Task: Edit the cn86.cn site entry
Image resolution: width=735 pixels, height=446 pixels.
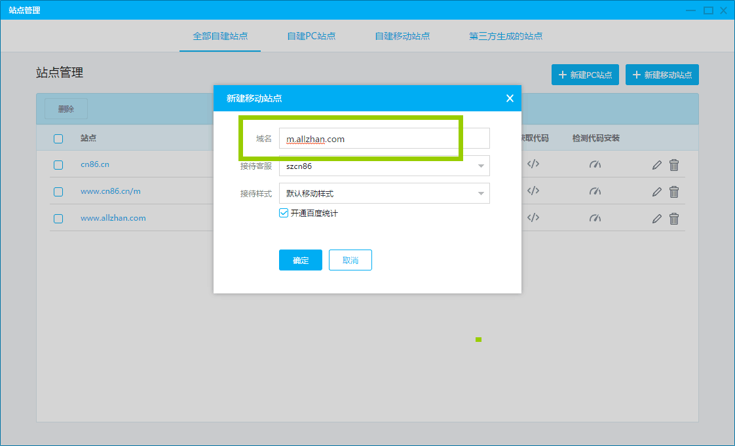Action: tap(657, 165)
